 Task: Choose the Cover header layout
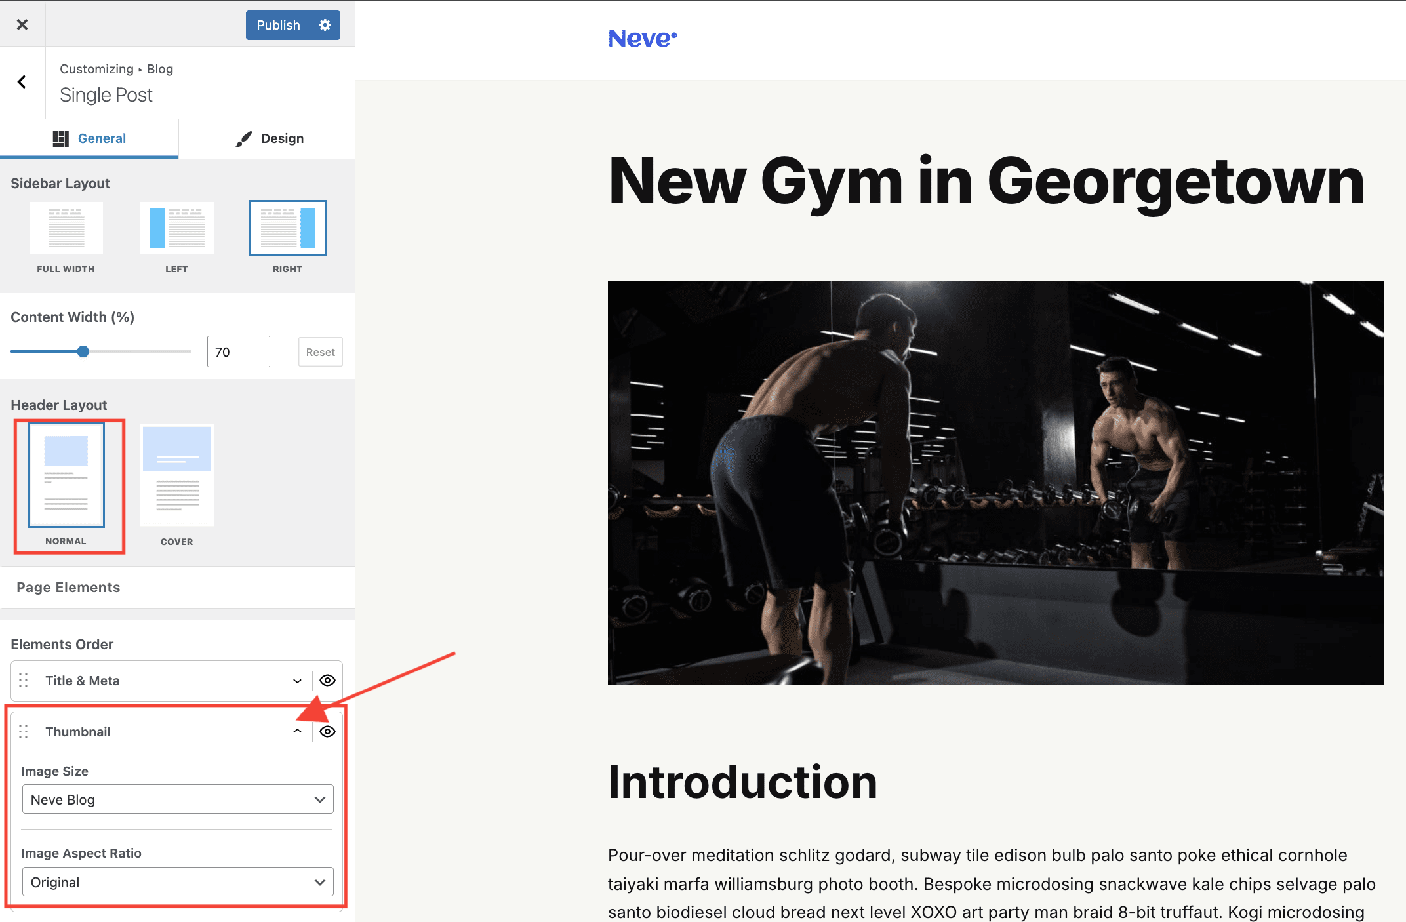pos(177,475)
